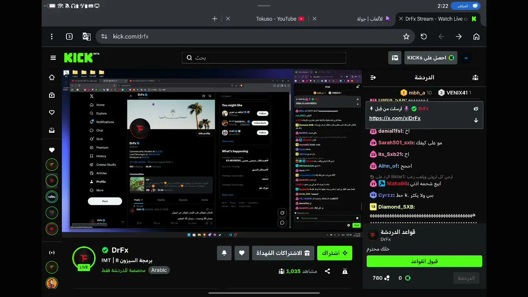Open الاشتراكات المهداة gifted subs button
Viewport: 528px width, 297px height.
pyautogui.click(x=283, y=253)
